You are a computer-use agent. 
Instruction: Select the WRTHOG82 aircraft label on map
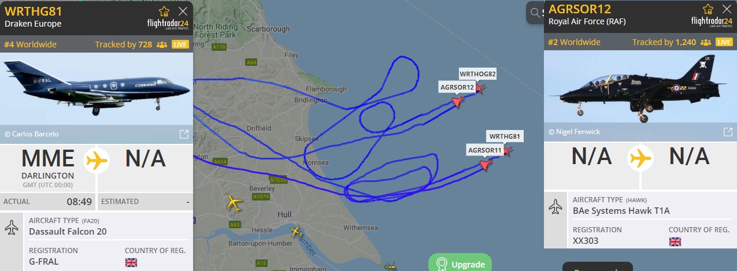[478, 74]
